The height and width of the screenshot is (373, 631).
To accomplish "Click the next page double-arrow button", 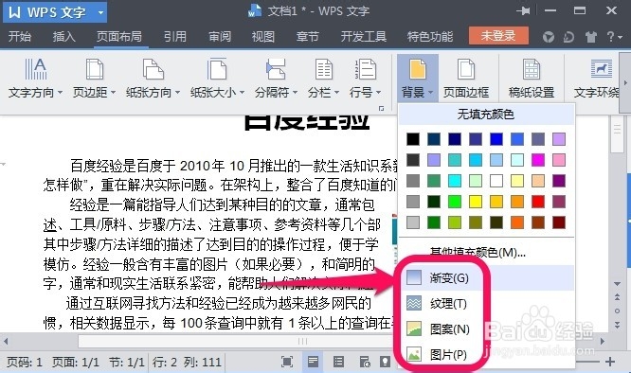I will pyautogui.click(x=617, y=324).
